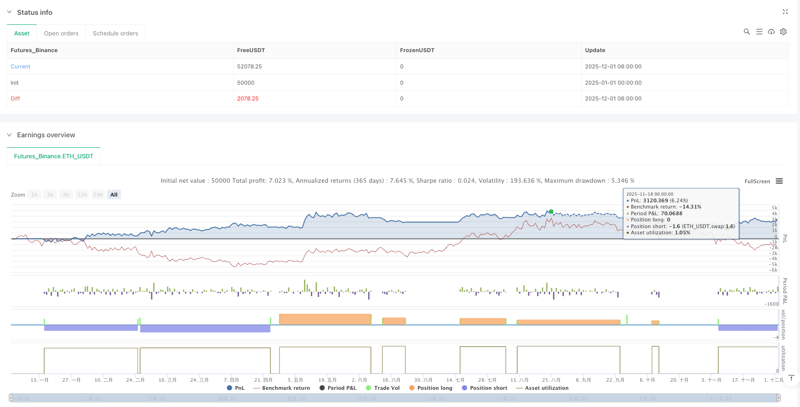Open the settings gear icon
This screenshot has width=800, height=407.
783,32
